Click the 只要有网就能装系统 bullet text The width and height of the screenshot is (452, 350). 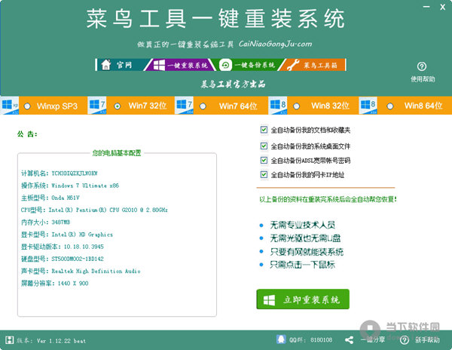point(307,252)
